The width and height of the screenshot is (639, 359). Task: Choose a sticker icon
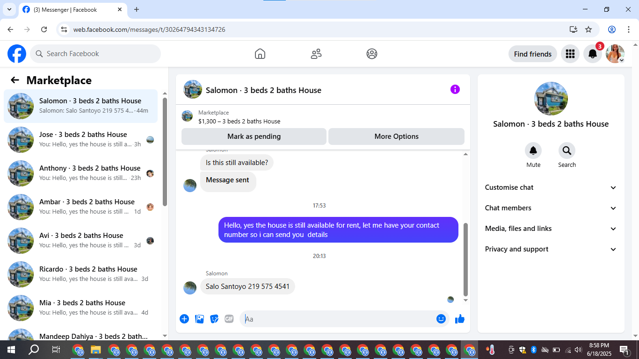coord(214,319)
